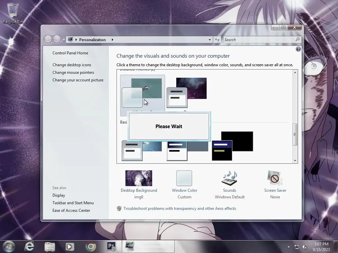Viewport: 338px width, 253px height.
Task: Click the theme list scrollbar thumb
Action: pos(295,134)
